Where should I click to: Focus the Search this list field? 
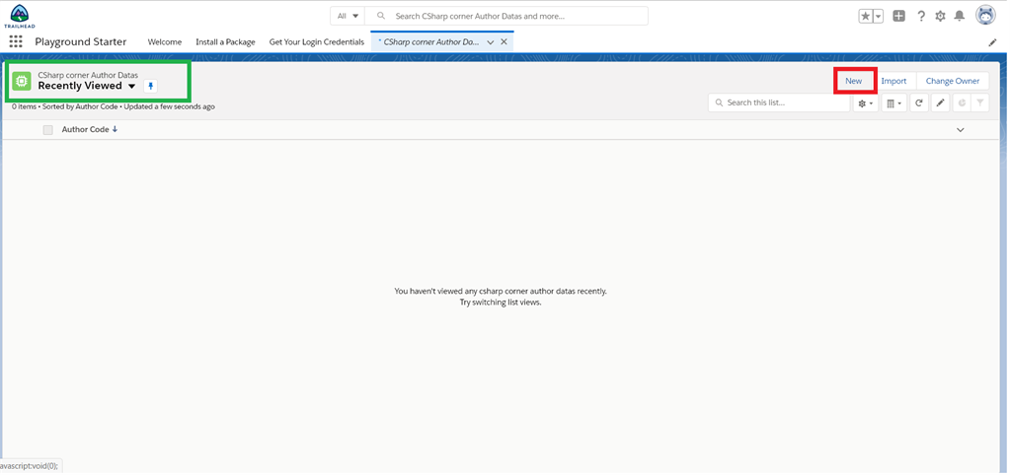tap(779, 102)
